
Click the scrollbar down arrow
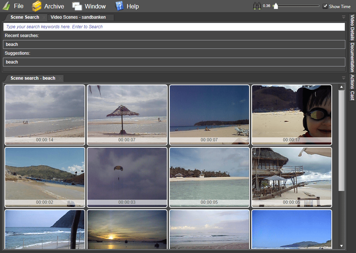(341, 246)
